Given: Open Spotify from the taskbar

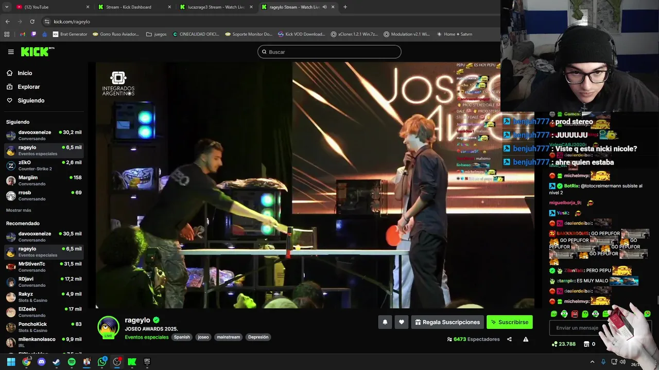Looking at the screenshot, I should pyautogui.click(x=72, y=362).
